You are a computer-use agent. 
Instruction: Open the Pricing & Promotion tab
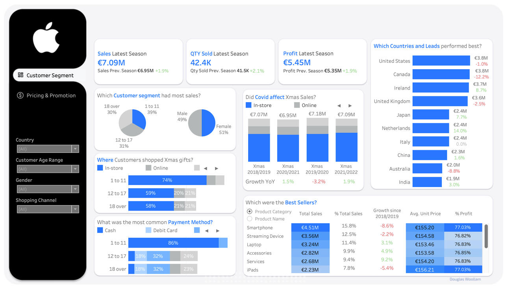pos(51,95)
